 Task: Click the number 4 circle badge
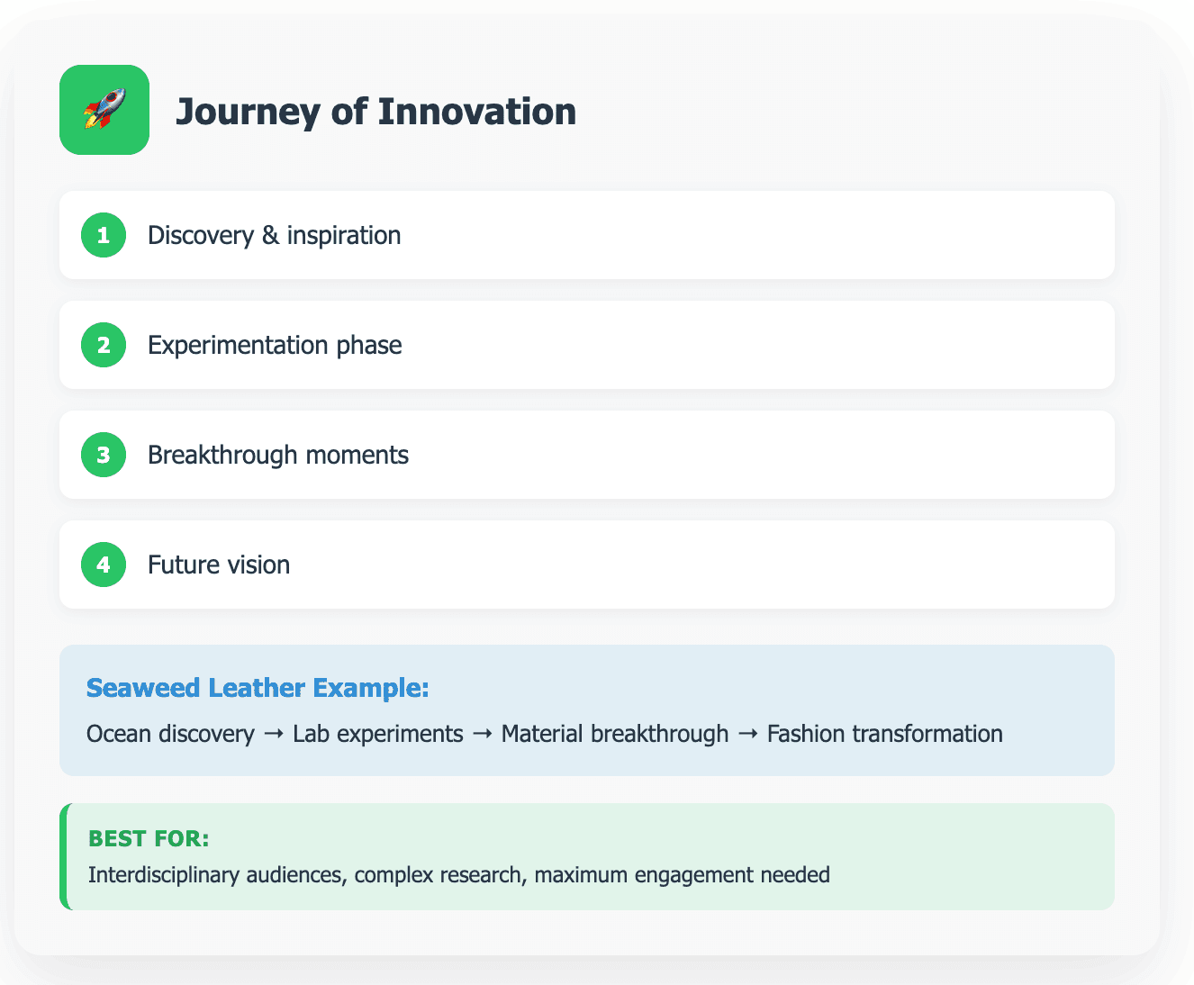pos(104,565)
